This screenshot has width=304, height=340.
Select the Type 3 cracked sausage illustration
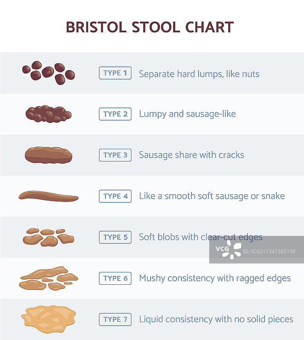(x=48, y=155)
